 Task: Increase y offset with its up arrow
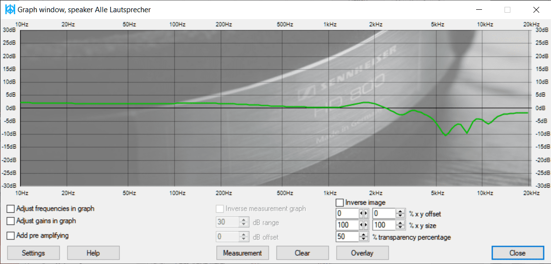[400, 211]
